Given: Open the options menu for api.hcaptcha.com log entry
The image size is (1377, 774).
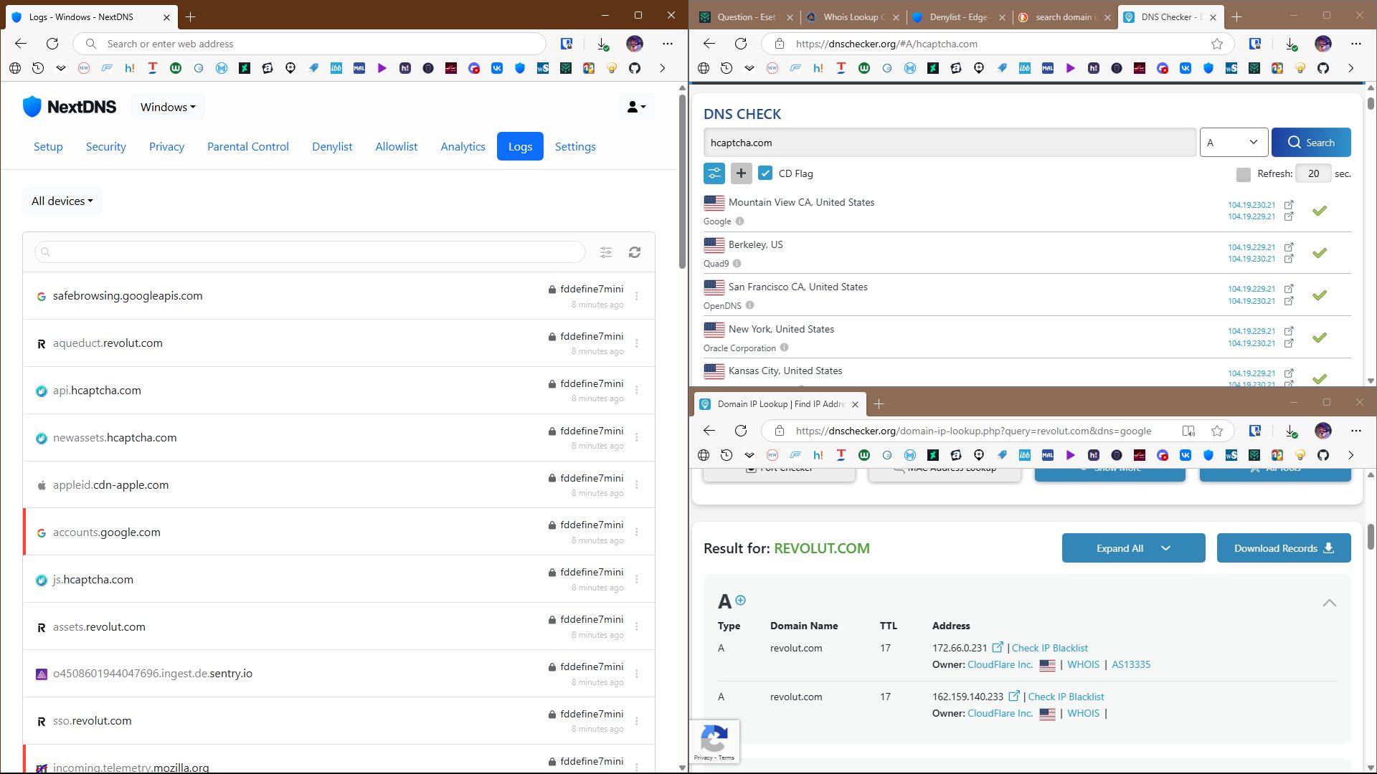Looking at the screenshot, I should (637, 391).
